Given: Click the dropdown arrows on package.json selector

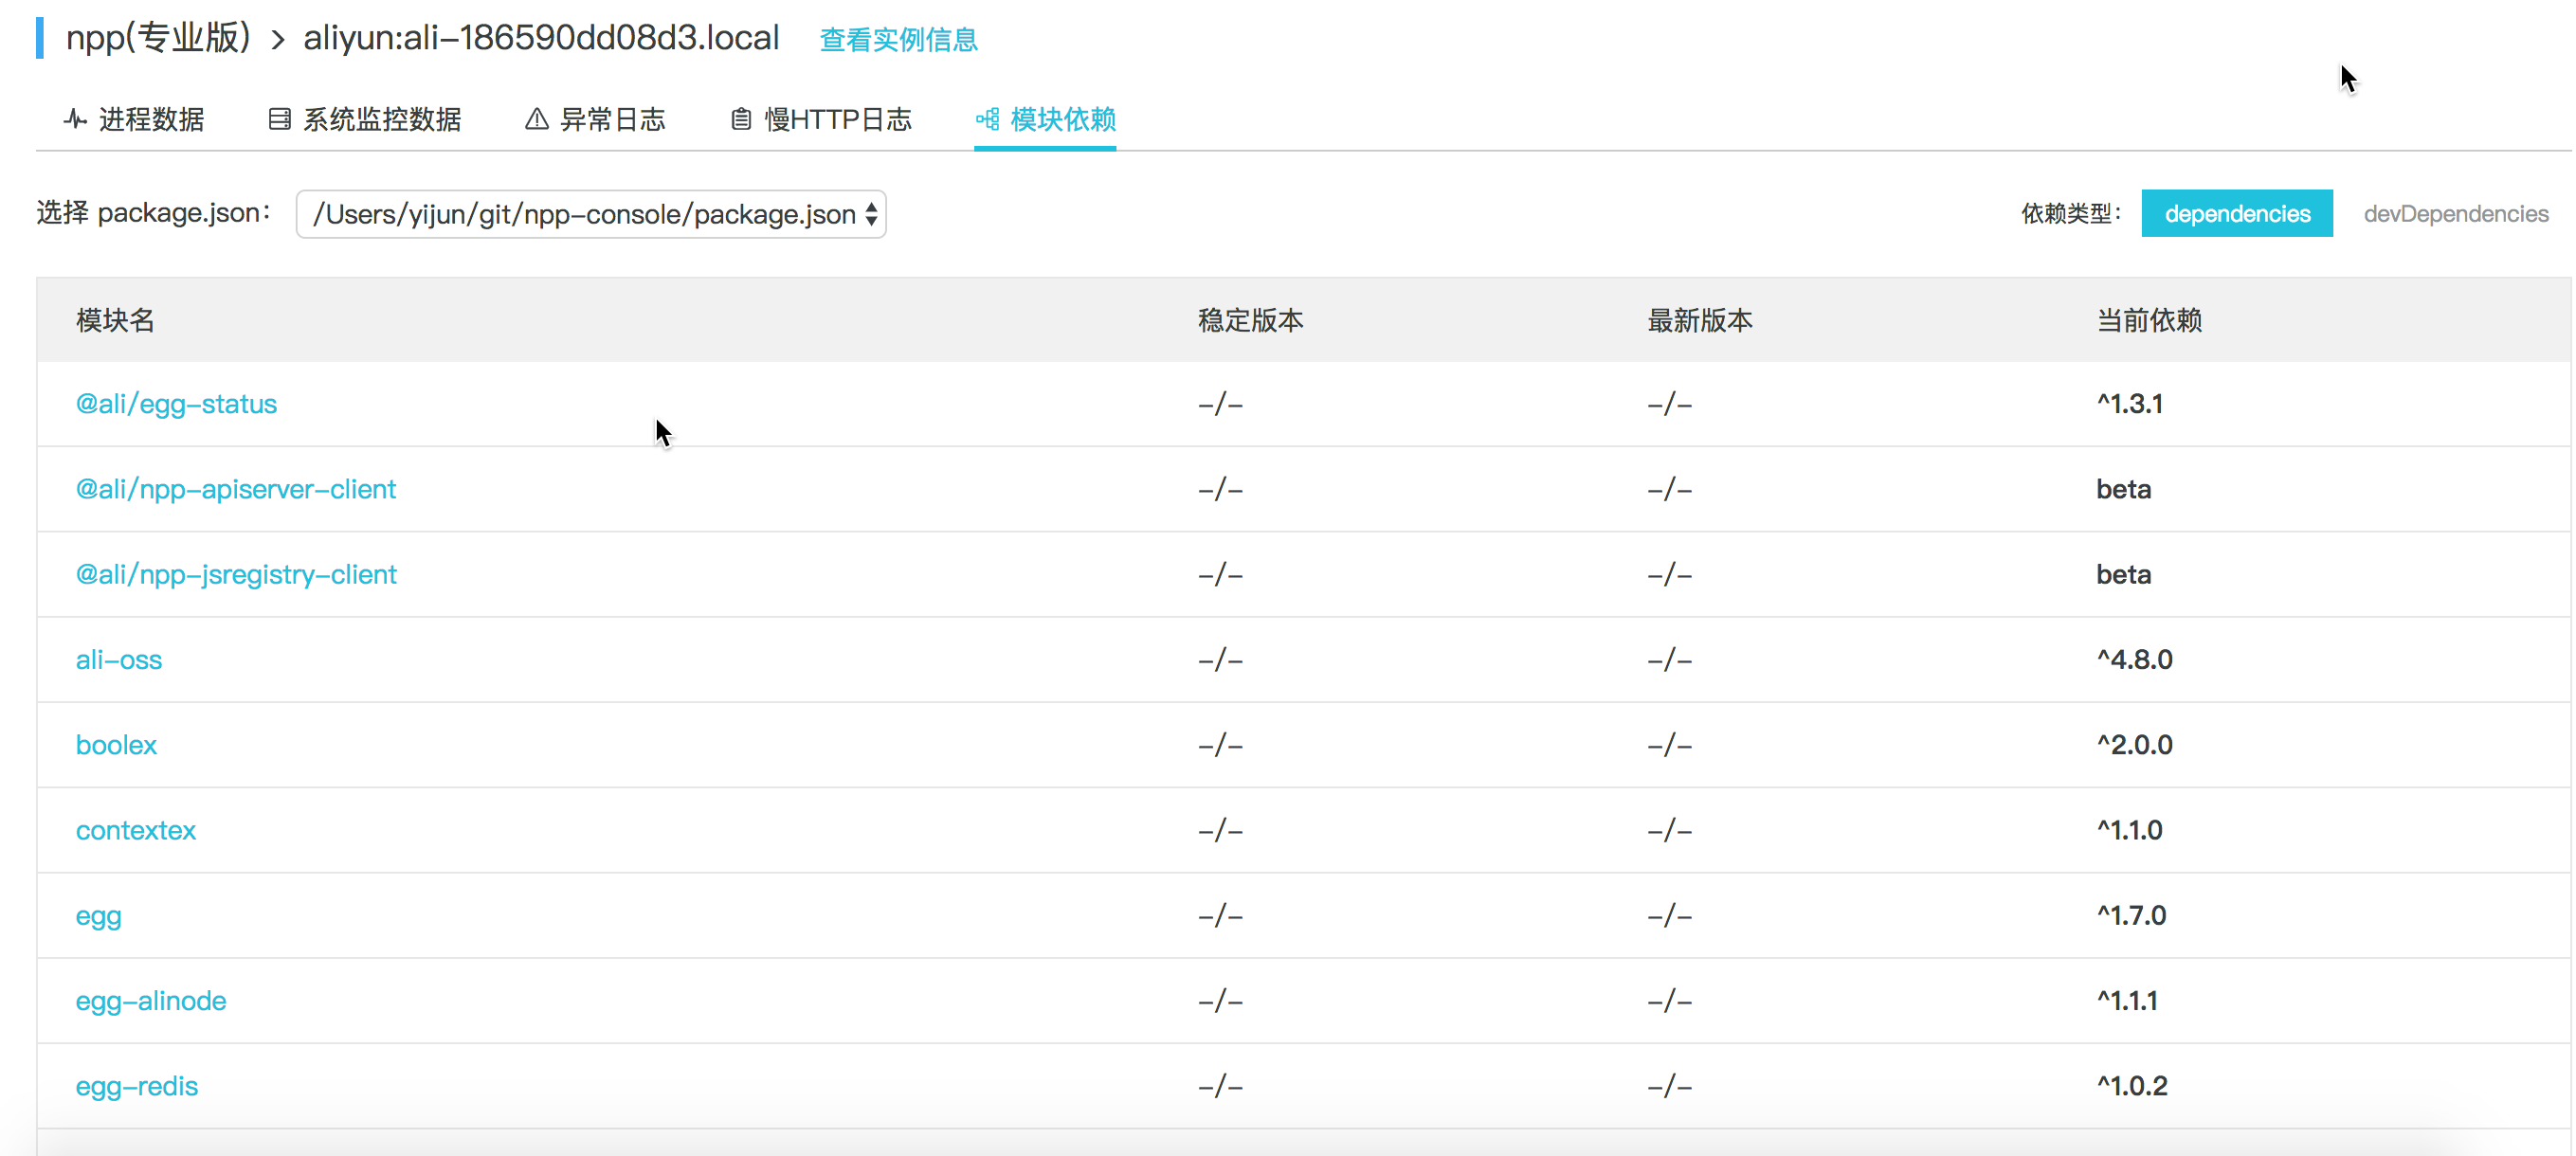Looking at the screenshot, I should pyautogui.click(x=871, y=214).
